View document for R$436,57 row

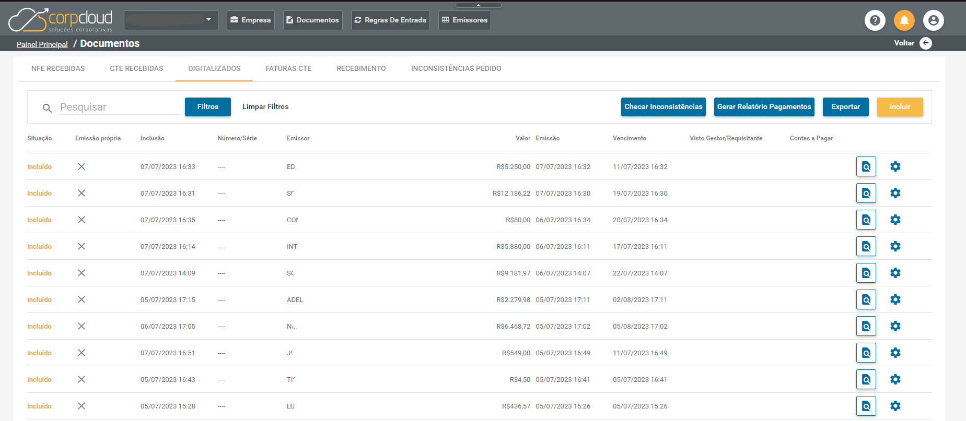coord(866,406)
